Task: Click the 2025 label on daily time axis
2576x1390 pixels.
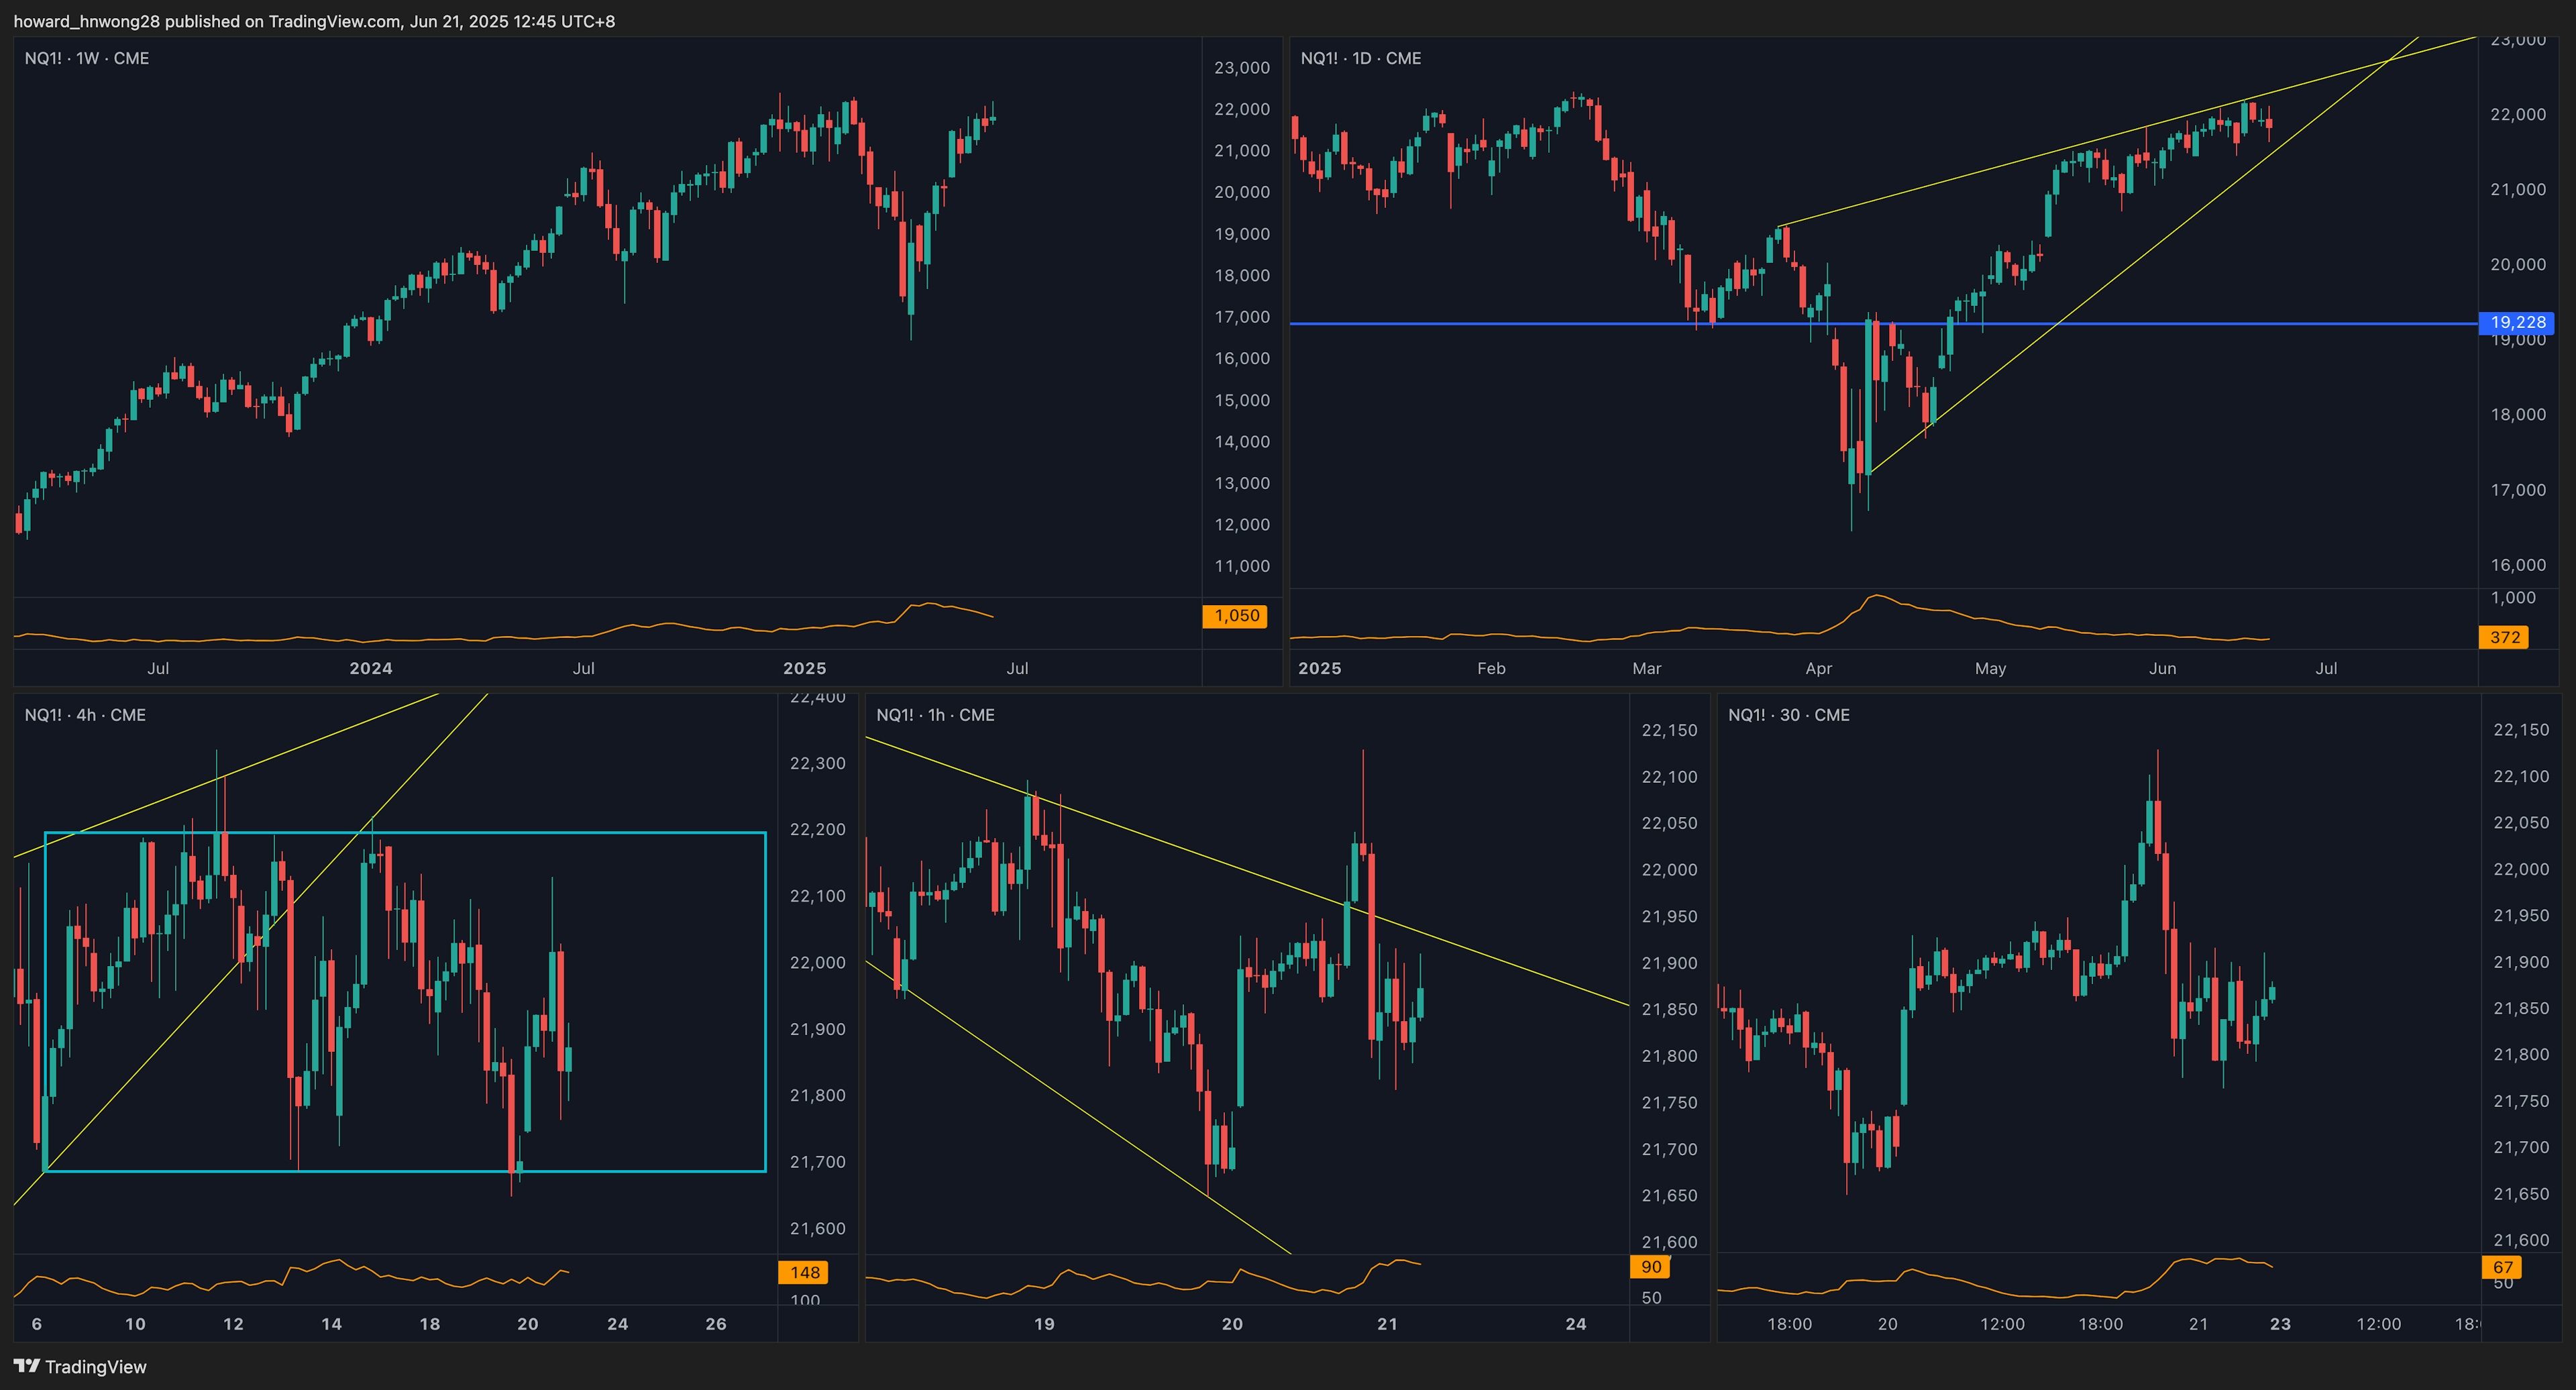Action: [x=1319, y=668]
